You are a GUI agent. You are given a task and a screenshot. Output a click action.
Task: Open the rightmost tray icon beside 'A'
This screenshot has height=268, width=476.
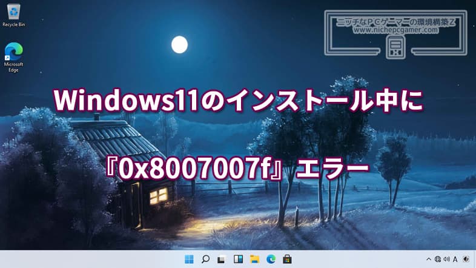click(x=466, y=259)
